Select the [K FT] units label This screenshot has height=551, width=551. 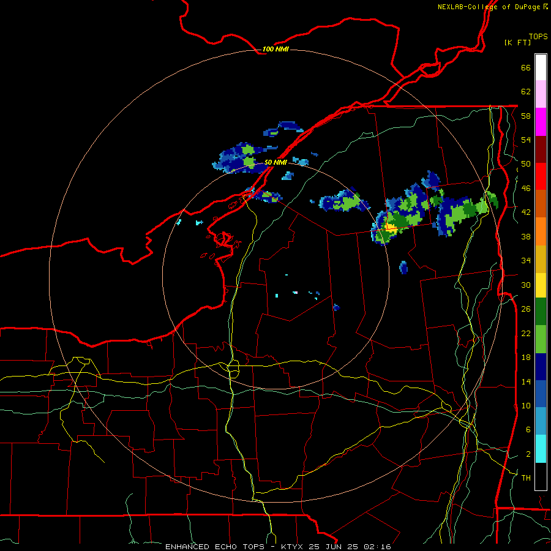[x=517, y=42]
